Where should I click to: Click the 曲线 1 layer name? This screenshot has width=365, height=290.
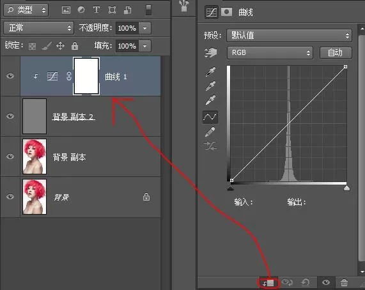(116, 77)
